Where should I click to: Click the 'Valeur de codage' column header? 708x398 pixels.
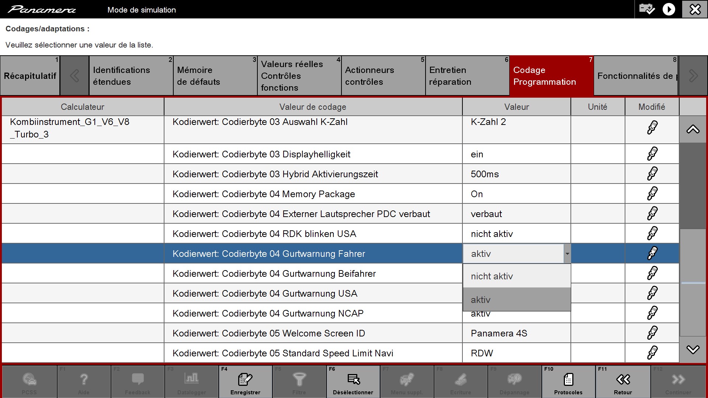coord(313,107)
